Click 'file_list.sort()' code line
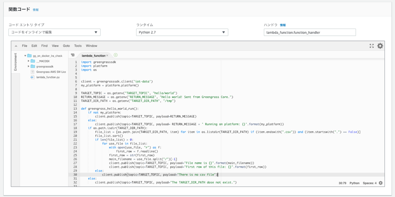This screenshot has height=197, width=395. point(109,136)
